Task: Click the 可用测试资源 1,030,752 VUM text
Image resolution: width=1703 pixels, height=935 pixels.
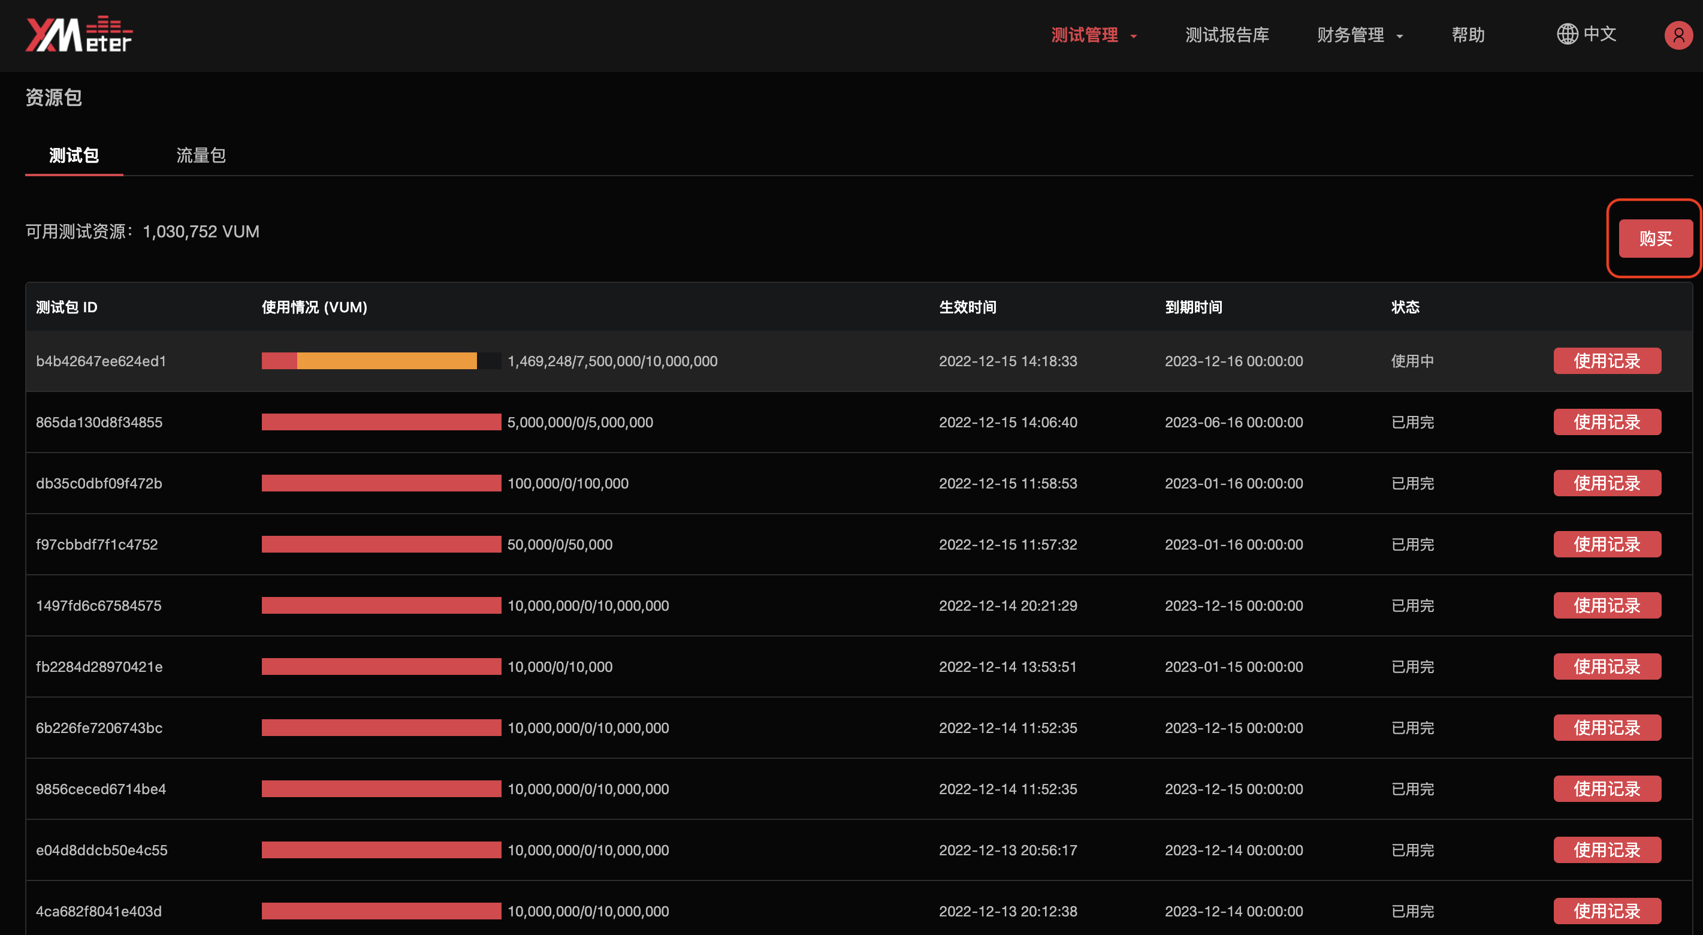Action: (x=142, y=231)
